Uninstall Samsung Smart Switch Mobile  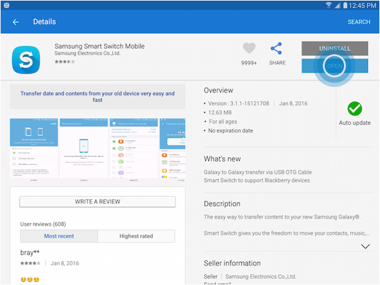[x=334, y=49]
